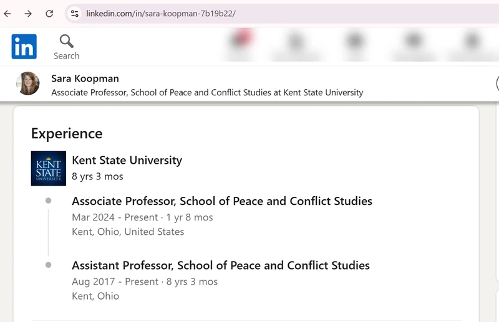Open Kent State University company link
The image size is (499, 322).
127,160
